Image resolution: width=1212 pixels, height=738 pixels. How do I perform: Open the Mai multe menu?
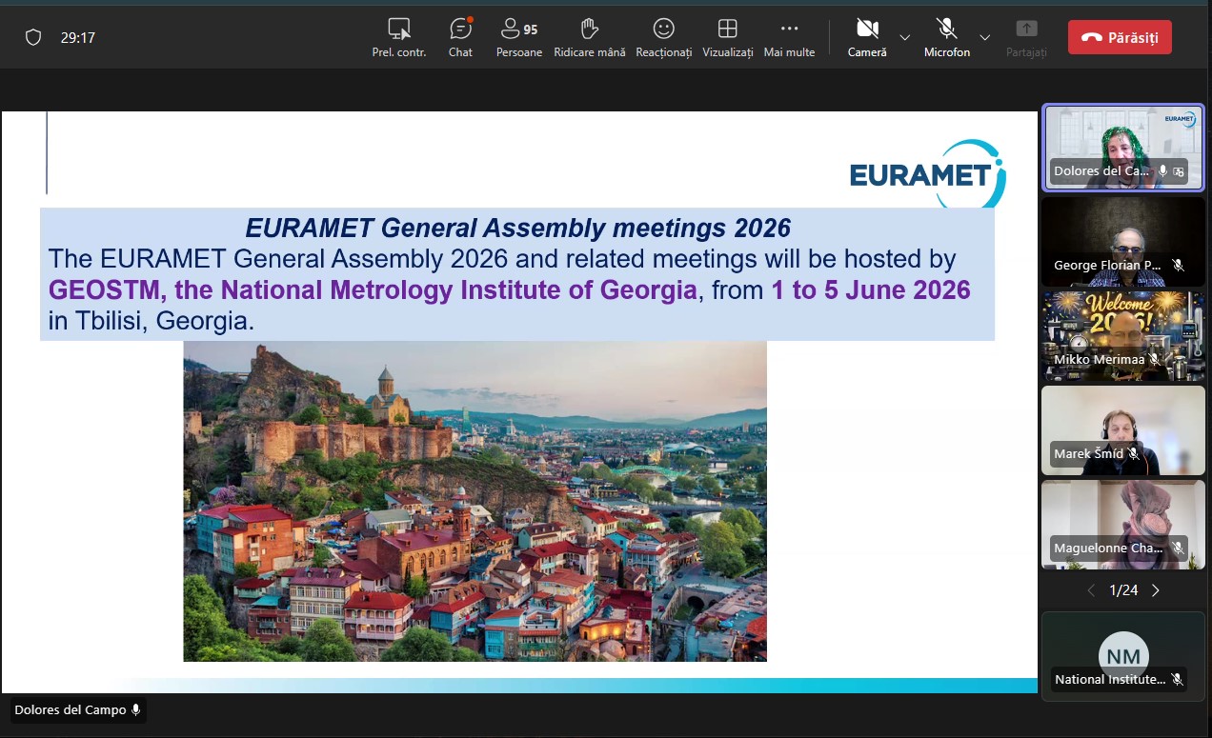coord(789,37)
